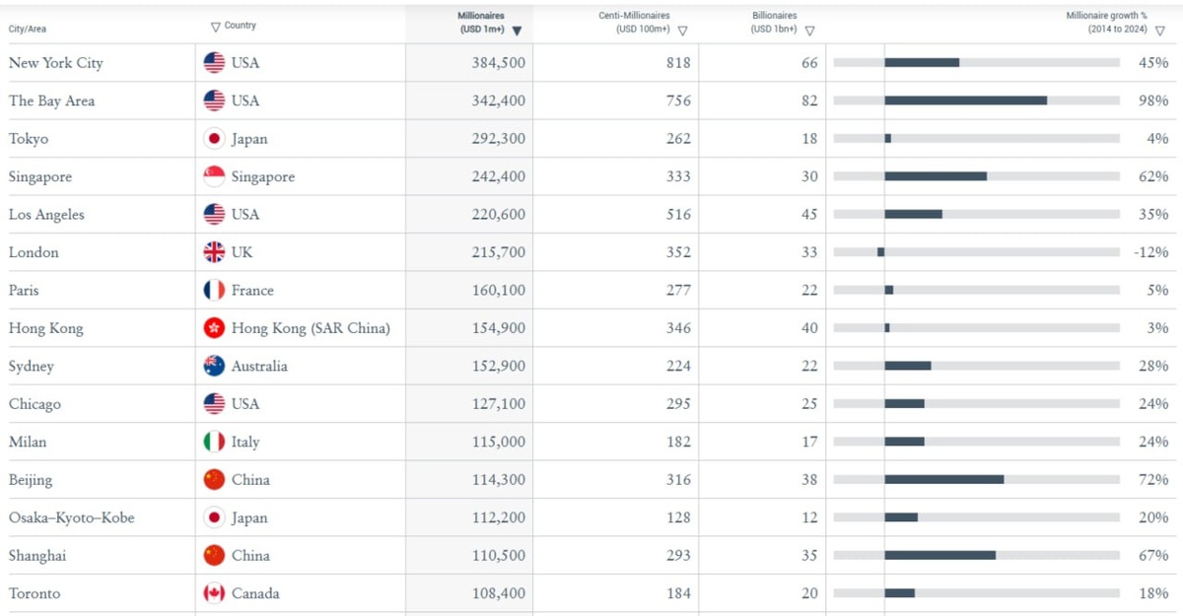Screen dimensions: 1183x616
Task: Click London's negative growth bar
Action: (x=880, y=252)
